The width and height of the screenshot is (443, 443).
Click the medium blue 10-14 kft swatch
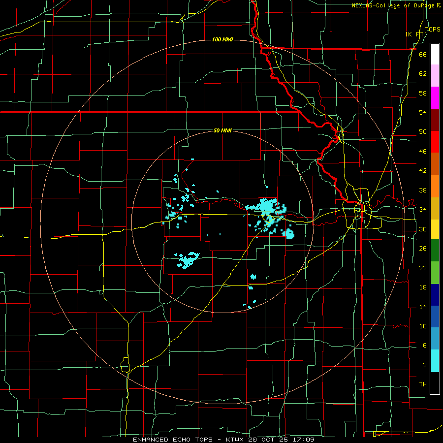coord(435,316)
